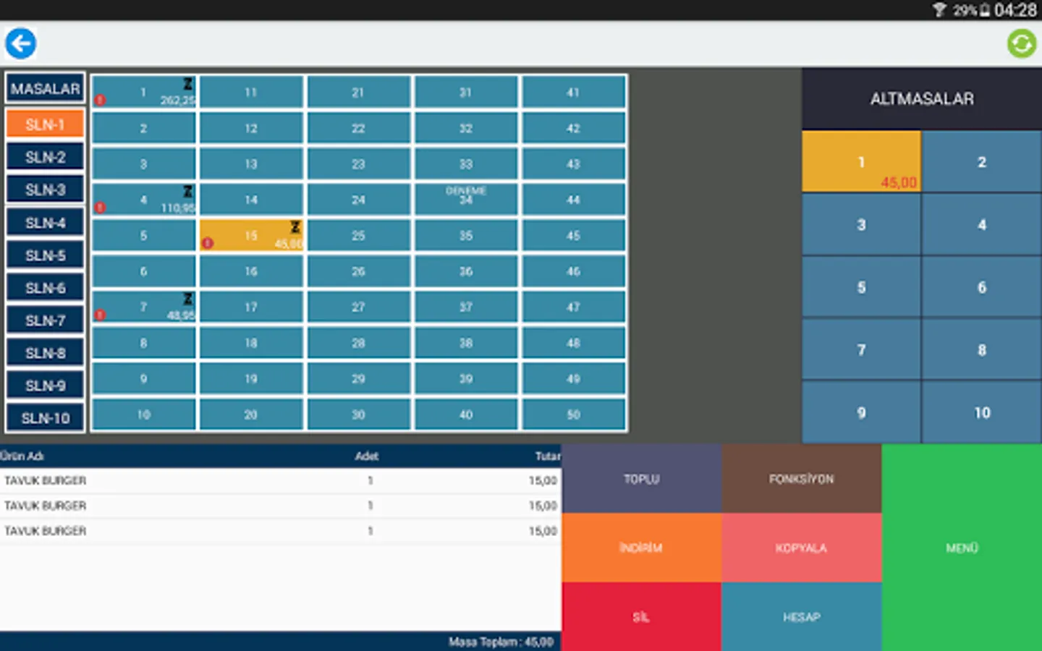Select the MASALAR header tab
This screenshot has height=651, width=1042.
(46, 89)
